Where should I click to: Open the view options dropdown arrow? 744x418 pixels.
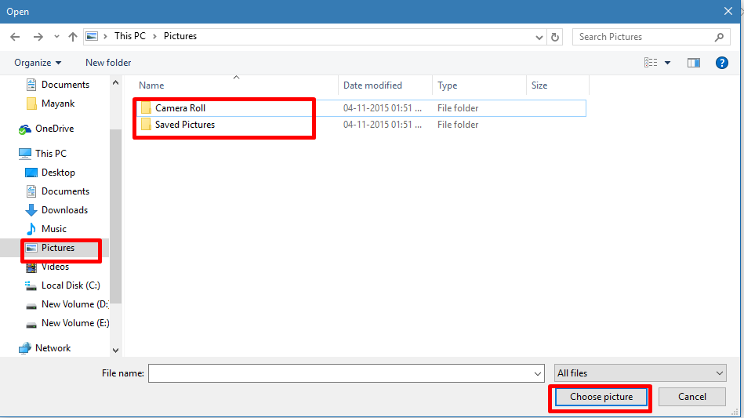click(x=667, y=63)
